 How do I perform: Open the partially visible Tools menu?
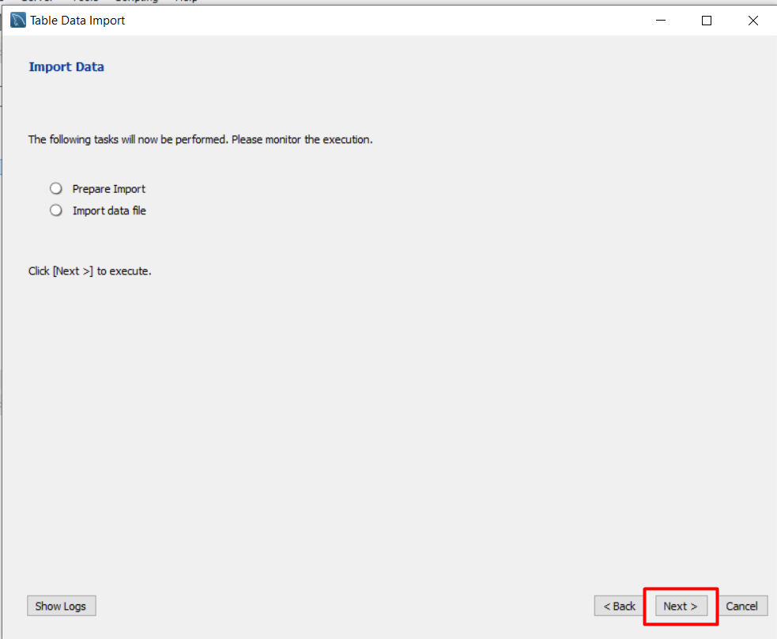tap(85, 2)
